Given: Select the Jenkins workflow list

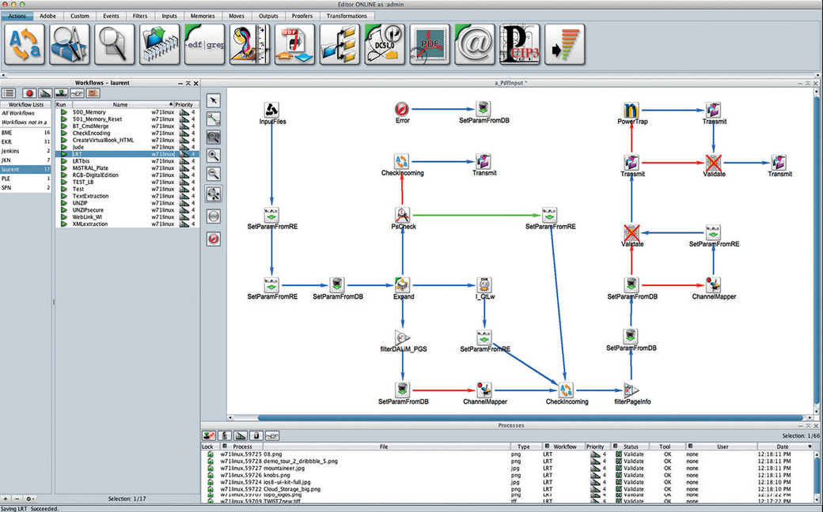Looking at the screenshot, I should (x=11, y=151).
